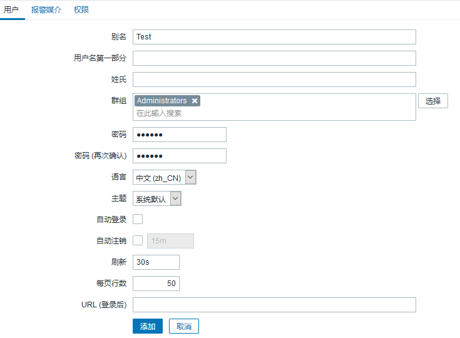Remove the Administrators group tag
460x338 pixels.
pyautogui.click(x=195, y=101)
